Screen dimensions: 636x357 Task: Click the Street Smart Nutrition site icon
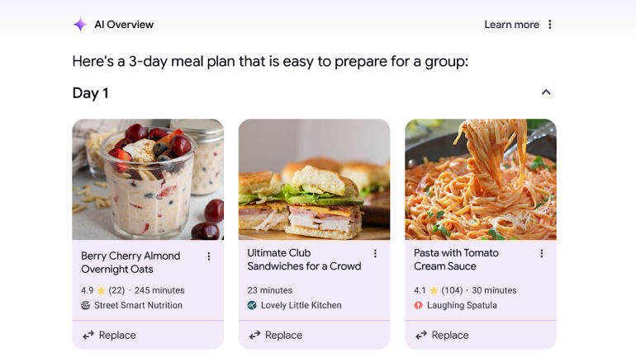click(x=86, y=305)
